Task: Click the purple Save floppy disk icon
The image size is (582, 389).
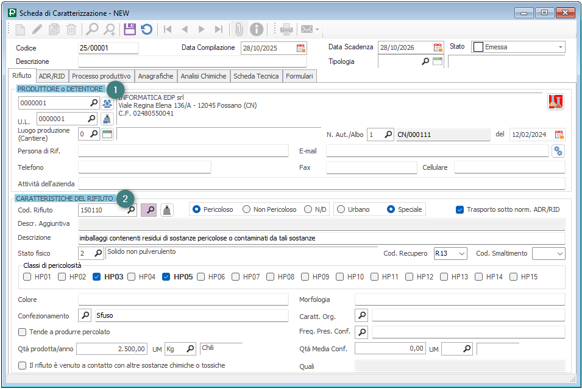Action: pos(129,29)
